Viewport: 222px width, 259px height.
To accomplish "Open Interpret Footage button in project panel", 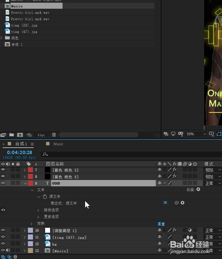I will point(3,135).
